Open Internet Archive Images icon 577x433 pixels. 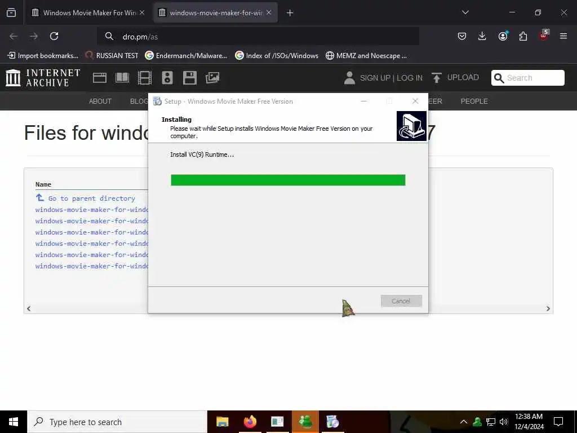point(212,78)
